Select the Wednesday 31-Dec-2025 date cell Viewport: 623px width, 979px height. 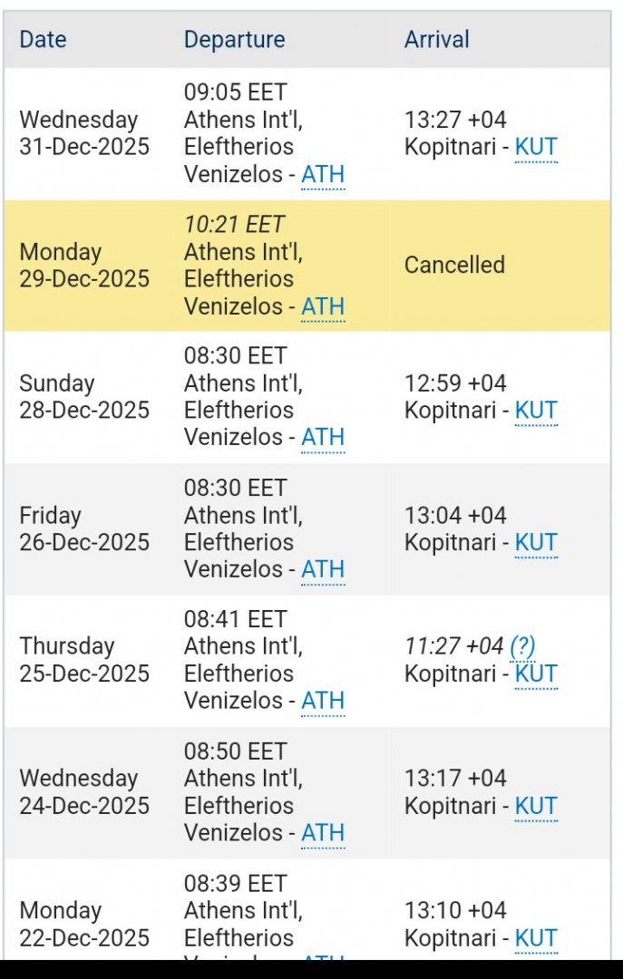[84, 133]
